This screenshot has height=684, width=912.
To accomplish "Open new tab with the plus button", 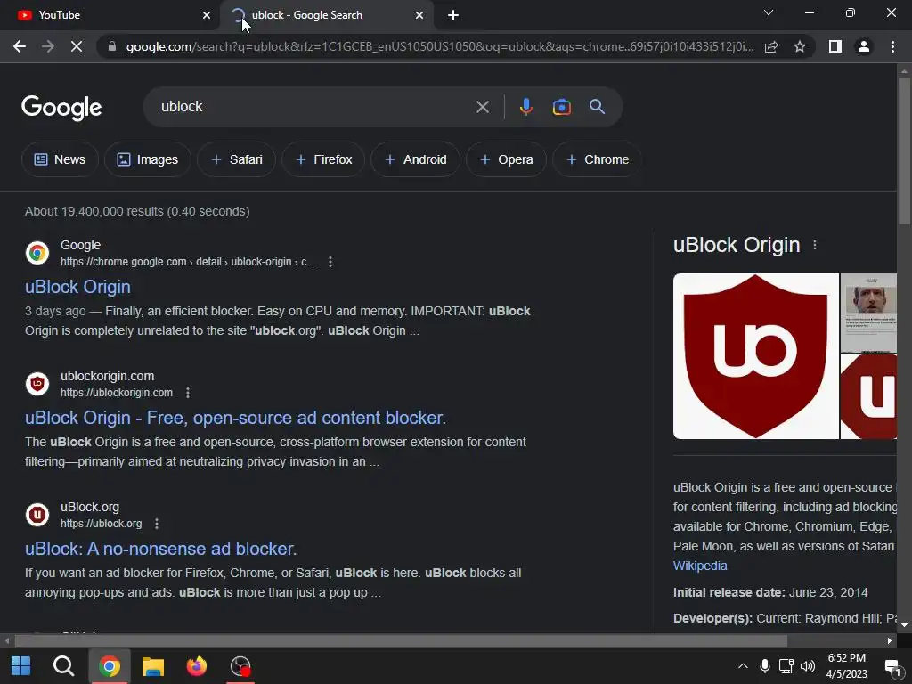I will [453, 15].
